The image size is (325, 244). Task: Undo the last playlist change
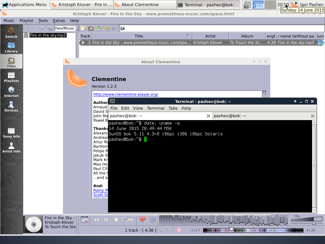tap(107, 28)
